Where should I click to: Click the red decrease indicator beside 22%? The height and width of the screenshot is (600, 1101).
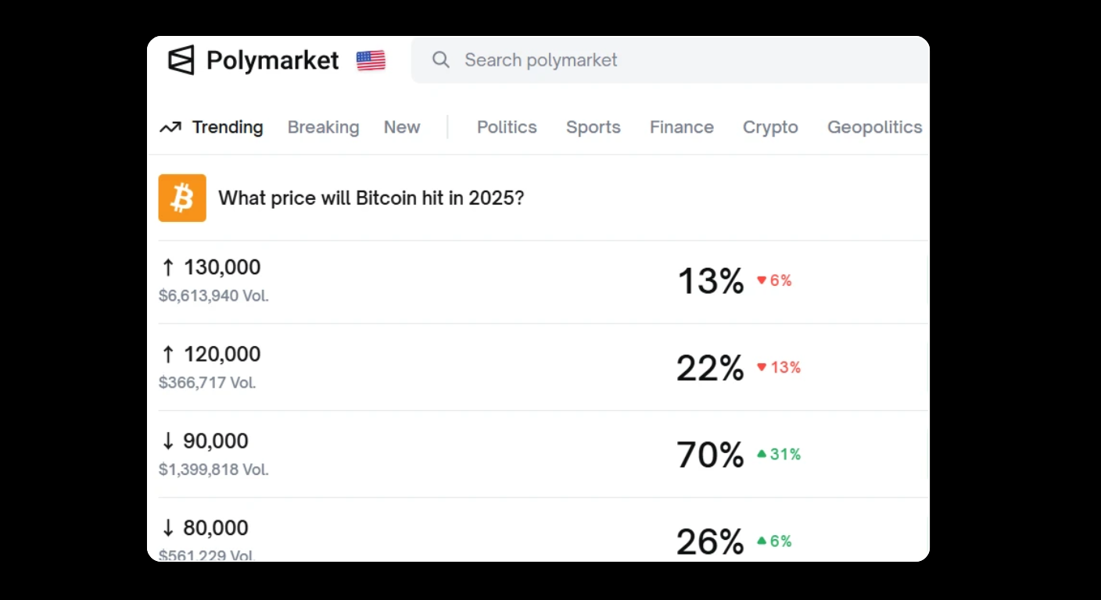pos(779,367)
